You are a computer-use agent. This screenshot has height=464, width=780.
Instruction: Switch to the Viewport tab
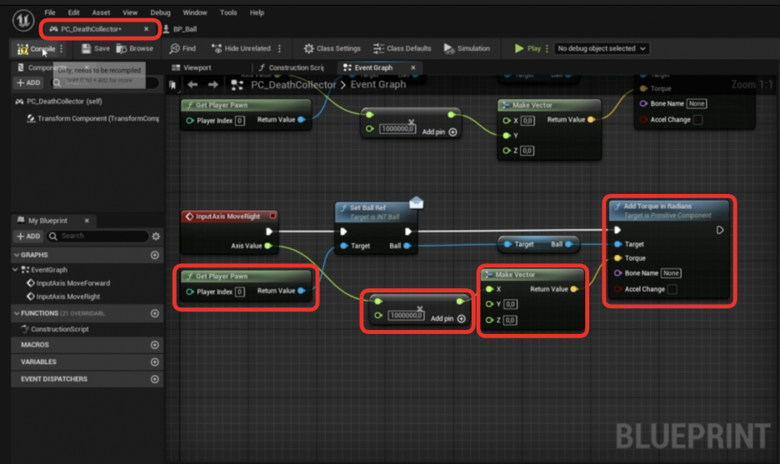coord(192,67)
